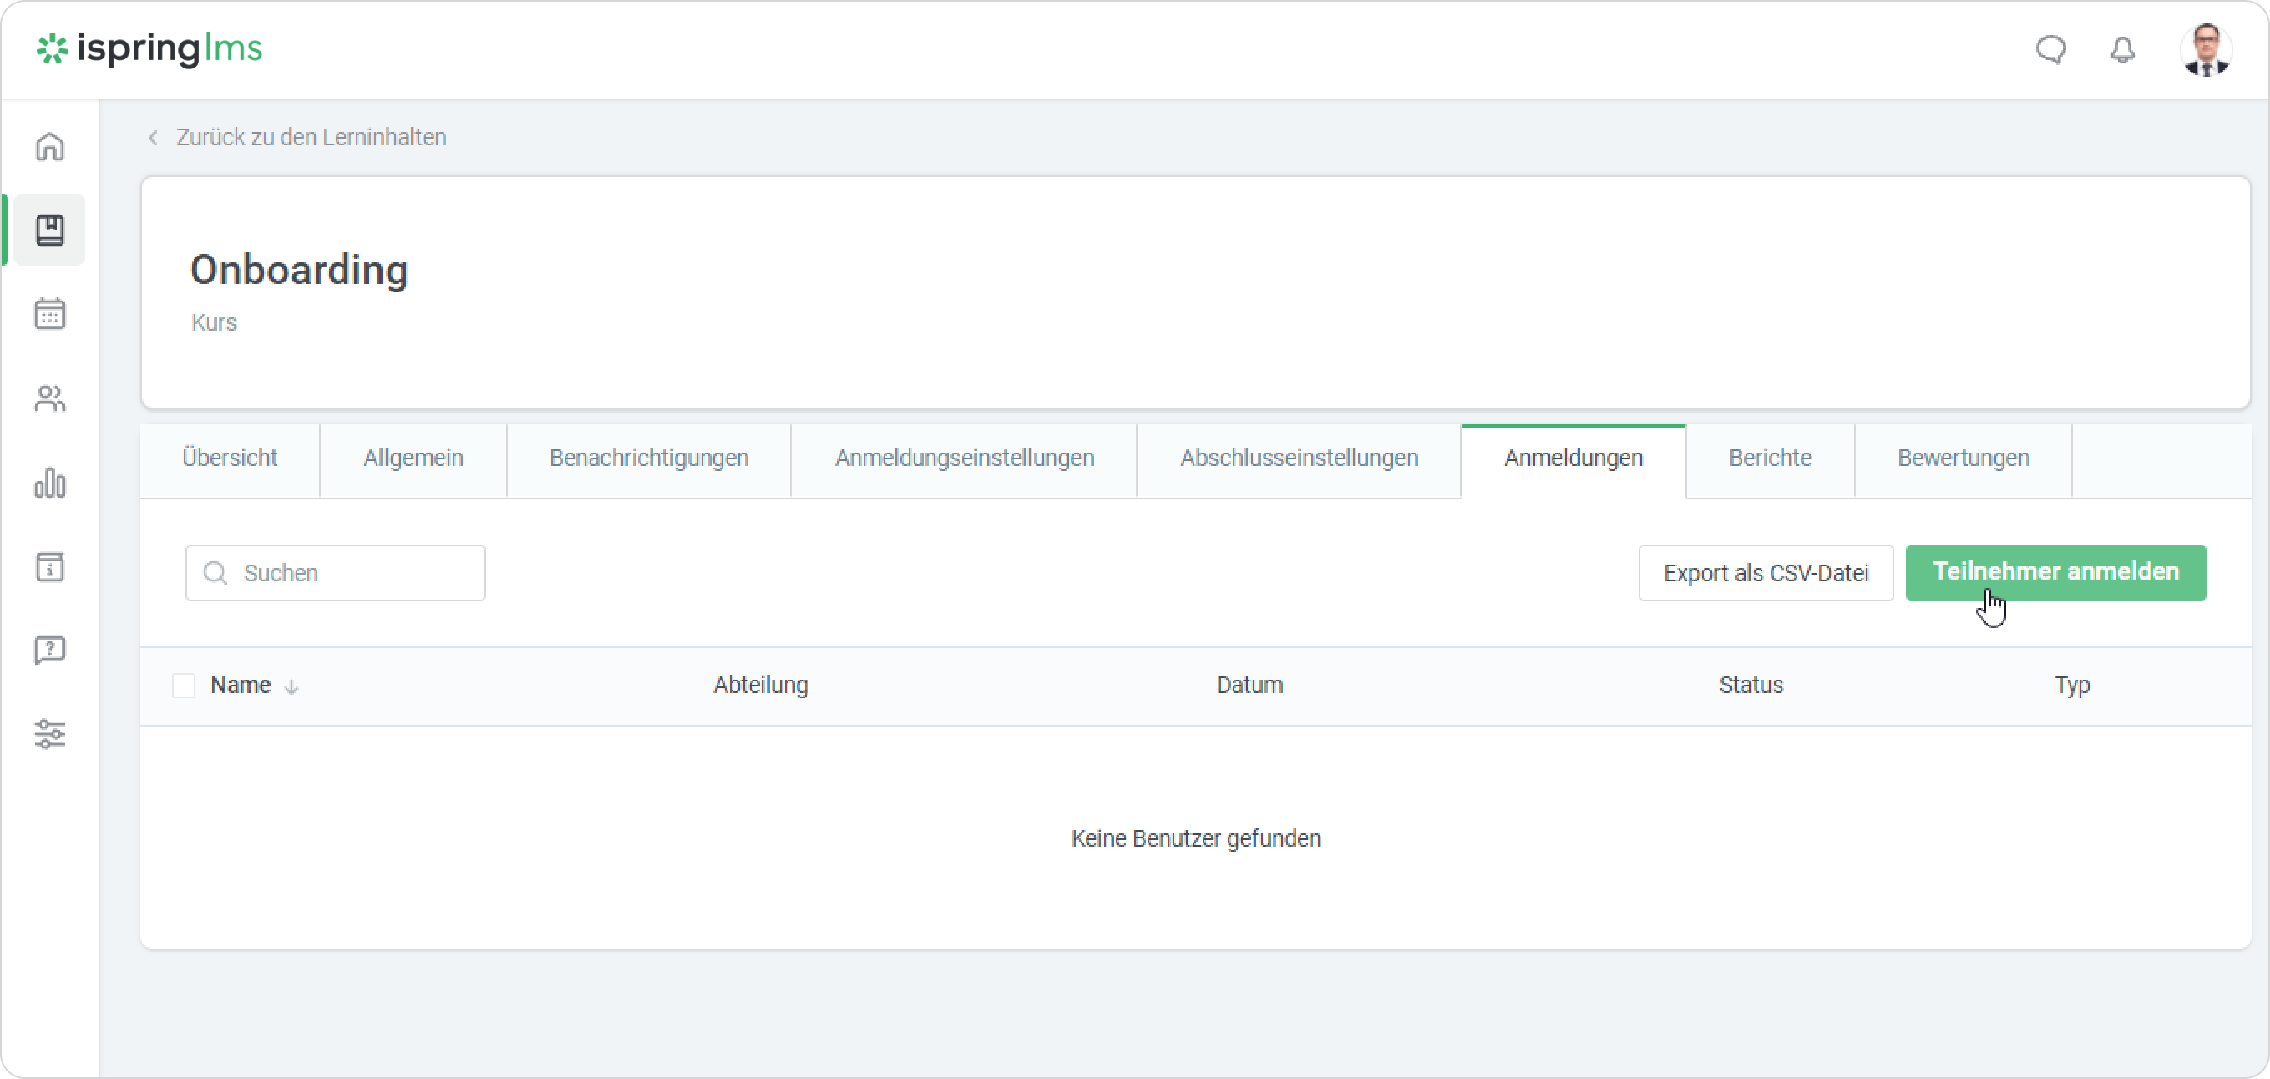Viewport: 2270px width, 1079px height.
Task: Open the help question icon
Action: [x=50, y=650]
